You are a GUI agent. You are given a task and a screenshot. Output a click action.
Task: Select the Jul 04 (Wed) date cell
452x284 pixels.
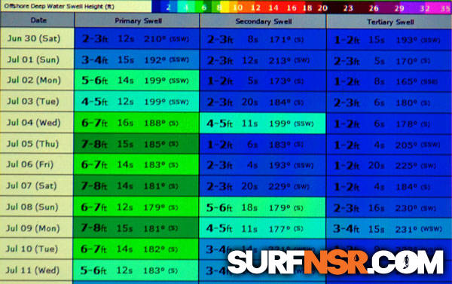(37, 123)
